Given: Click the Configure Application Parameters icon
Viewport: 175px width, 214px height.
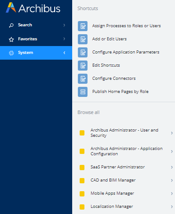Looking at the screenshot, I should [x=83, y=52].
